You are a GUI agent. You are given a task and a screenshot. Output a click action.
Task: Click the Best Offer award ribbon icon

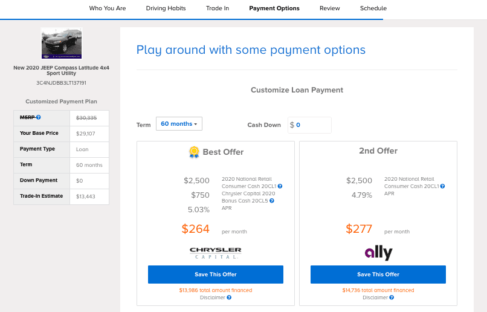point(194,152)
